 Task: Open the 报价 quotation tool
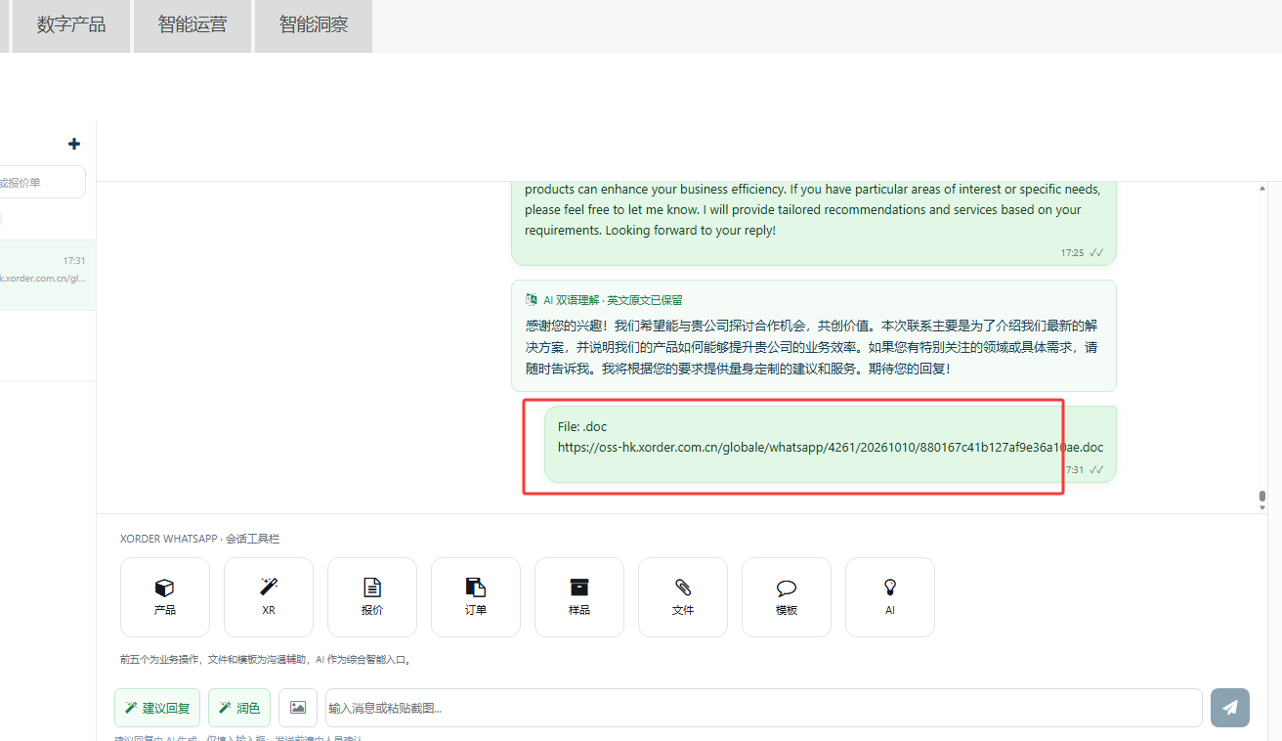coord(372,597)
